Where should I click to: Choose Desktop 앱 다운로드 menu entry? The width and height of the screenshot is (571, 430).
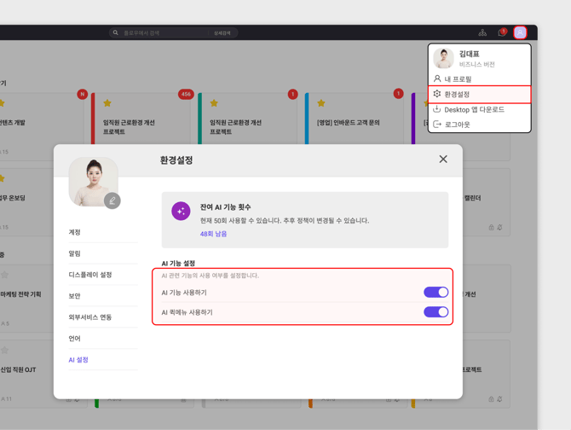coord(479,110)
